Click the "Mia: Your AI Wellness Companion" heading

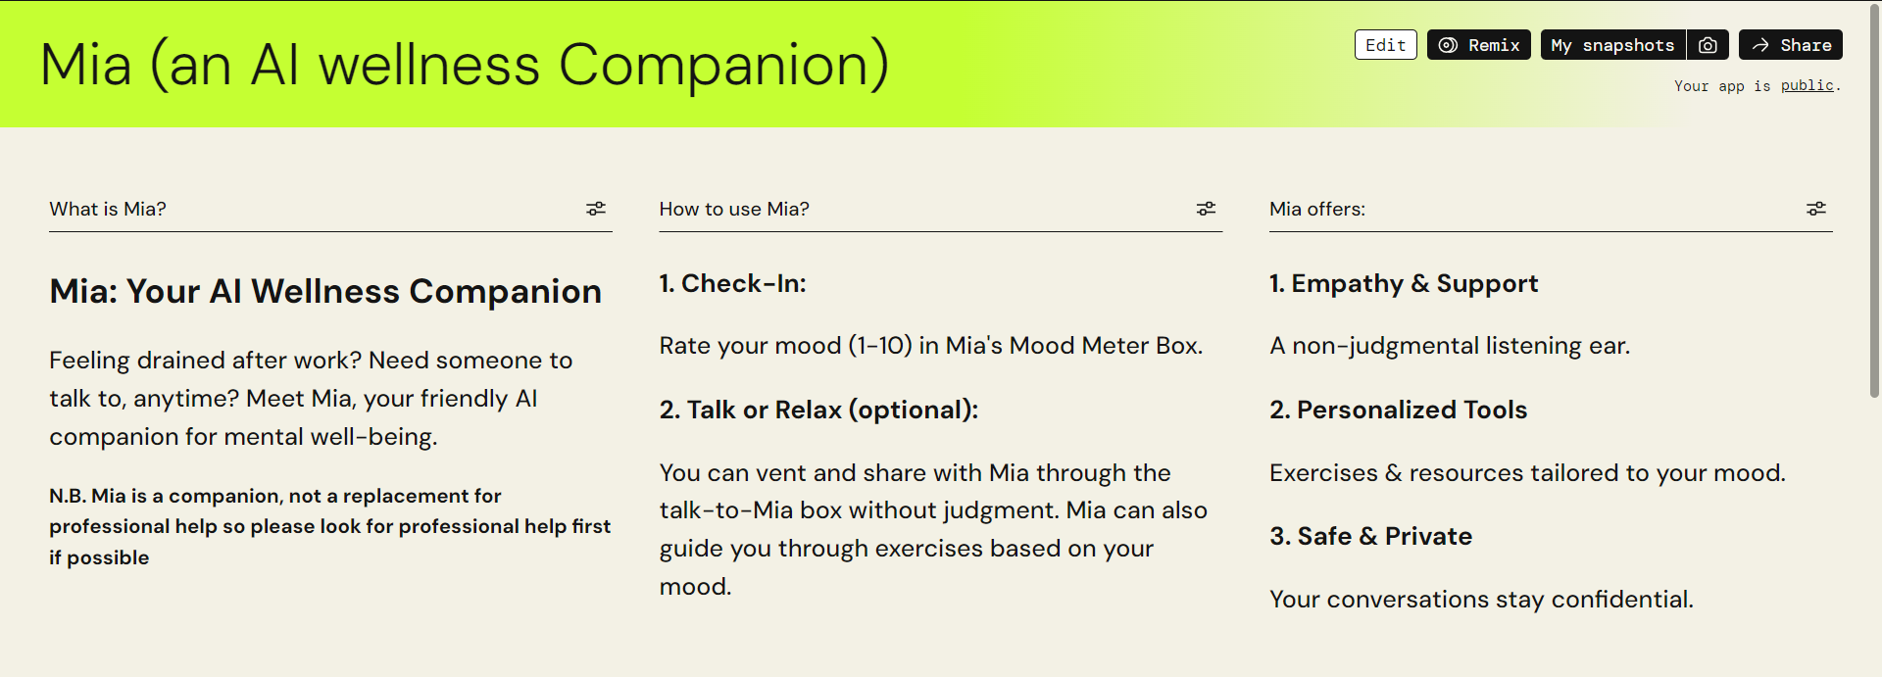coord(325,291)
